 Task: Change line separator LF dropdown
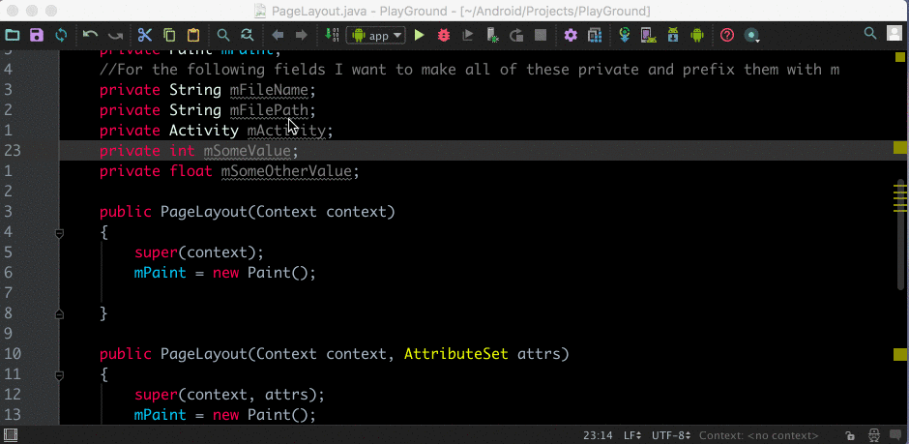click(631, 435)
